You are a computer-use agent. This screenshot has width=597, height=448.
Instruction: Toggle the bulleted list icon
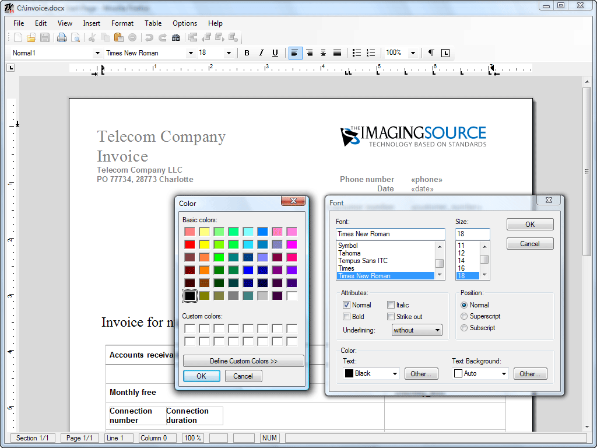click(356, 53)
